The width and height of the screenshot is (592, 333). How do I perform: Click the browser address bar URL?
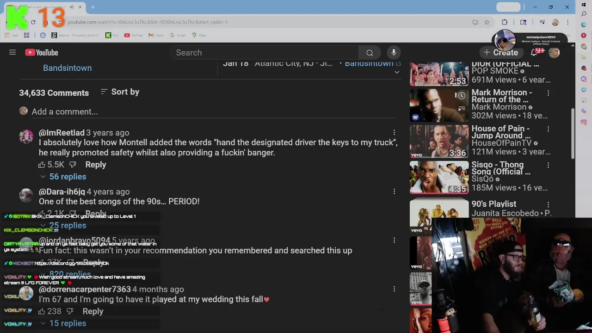[148, 22]
